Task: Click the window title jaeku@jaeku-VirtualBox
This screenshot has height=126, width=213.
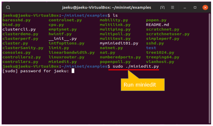Action: tap(107, 7)
